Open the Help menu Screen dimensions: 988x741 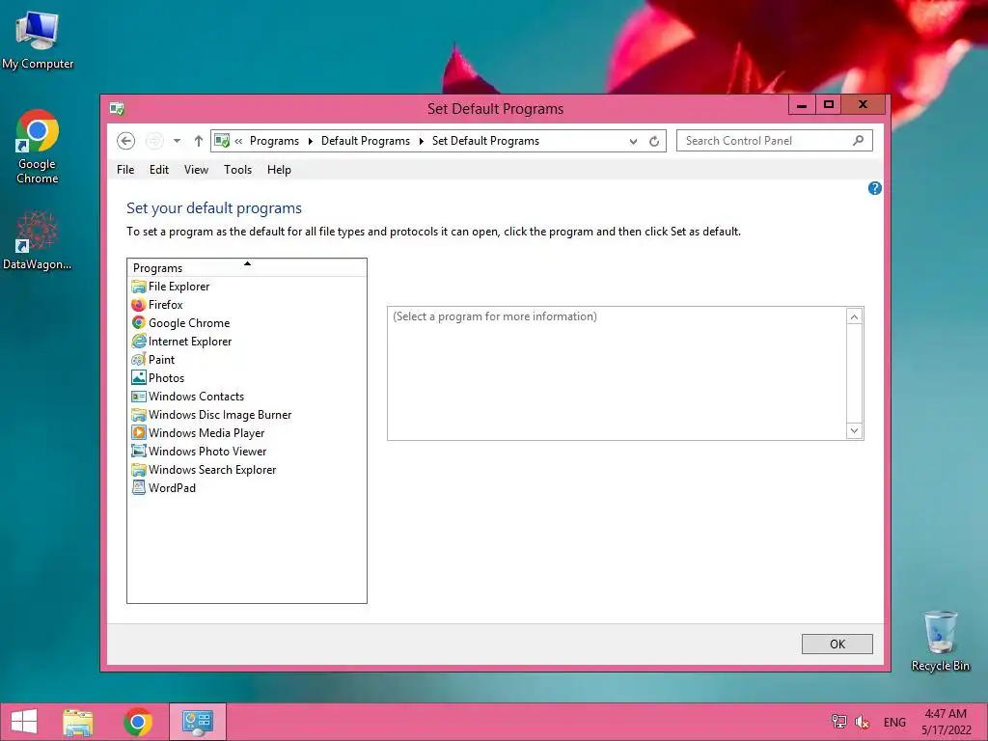point(279,170)
